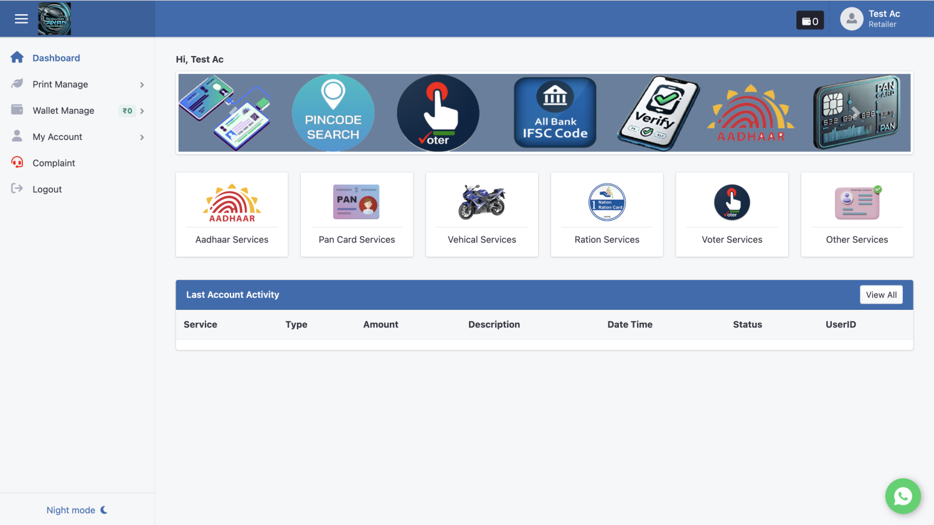Expand My Account menu
Viewport: 934px width, 525px height.
click(77, 137)
